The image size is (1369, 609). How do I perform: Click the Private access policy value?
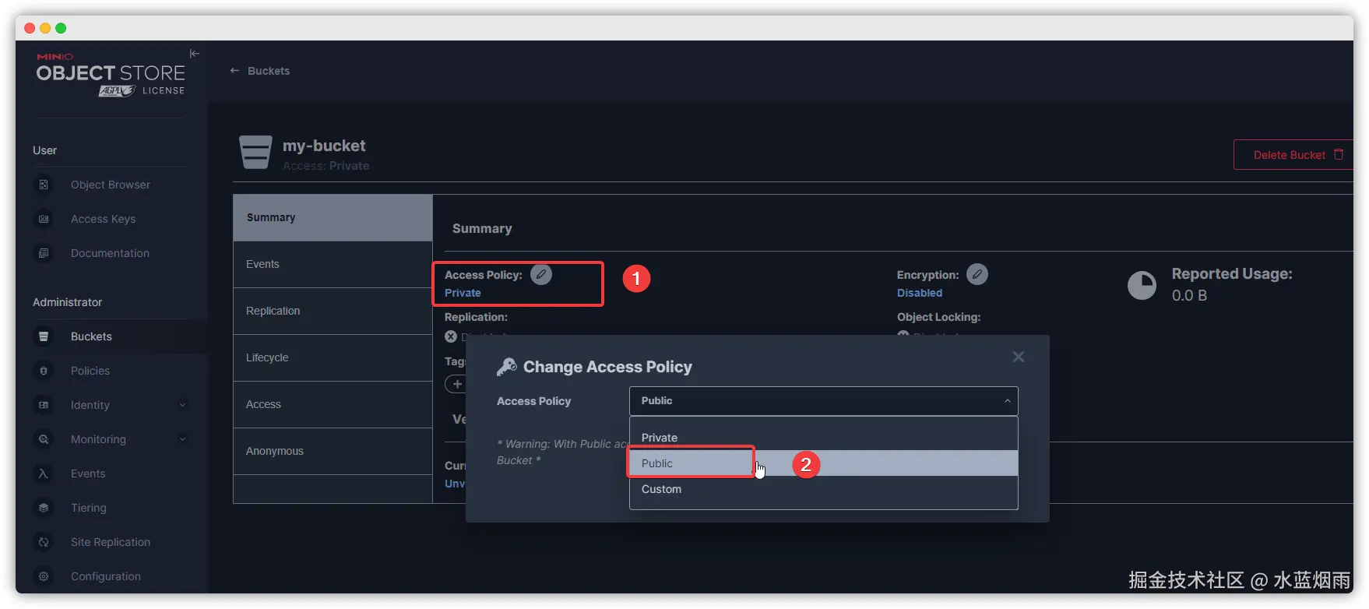tap(463, 293)
